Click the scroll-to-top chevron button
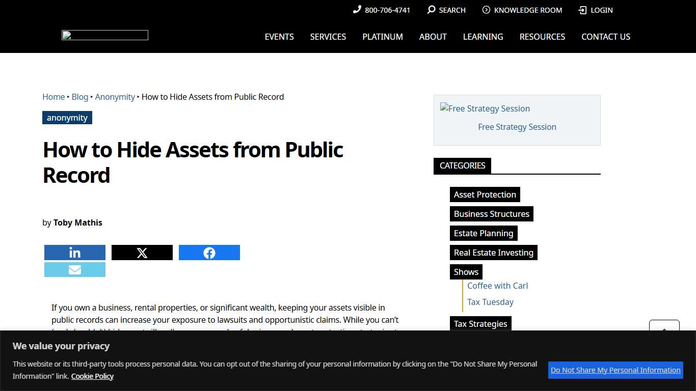The image size is (696, 391). 664,330
